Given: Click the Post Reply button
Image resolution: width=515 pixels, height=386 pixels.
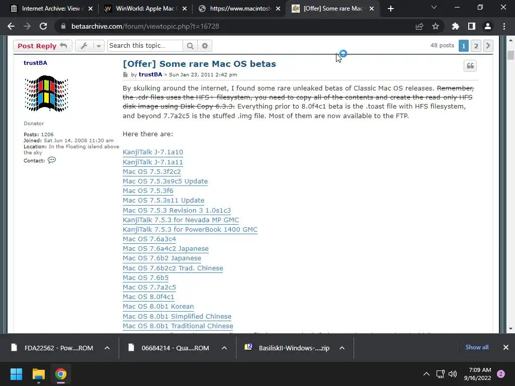Looking at the screenshot, I should 42,46.
